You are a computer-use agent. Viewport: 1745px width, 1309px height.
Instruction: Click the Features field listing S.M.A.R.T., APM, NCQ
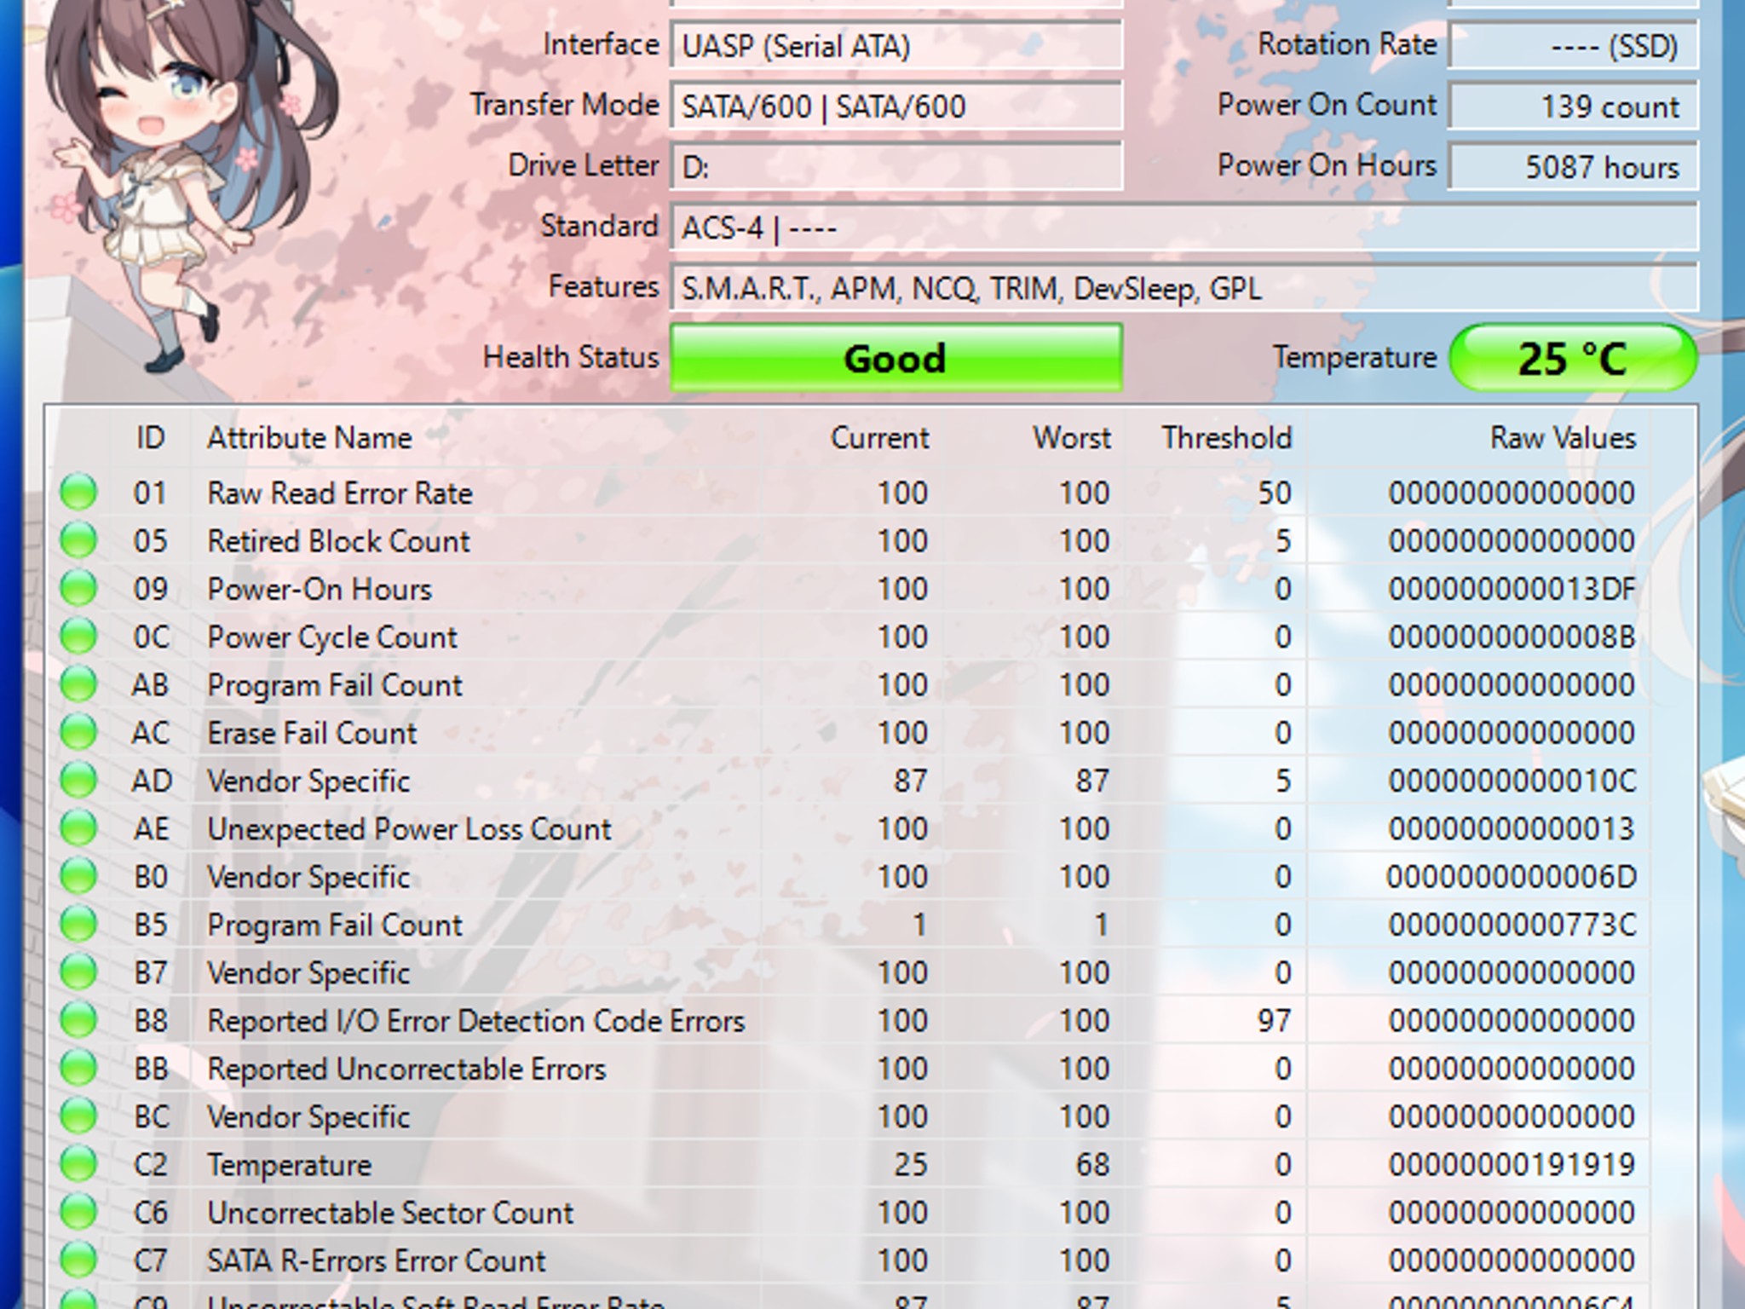(x=1183, y=288)
